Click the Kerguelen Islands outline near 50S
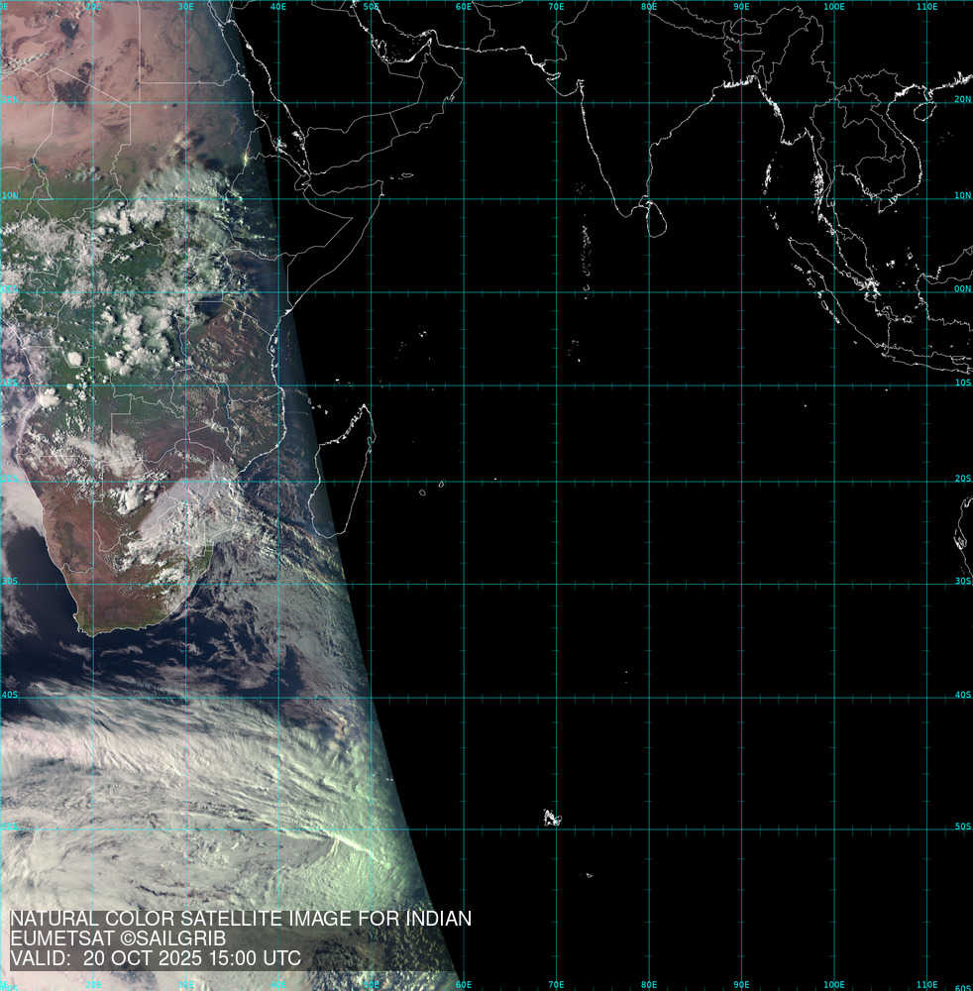The height and width of the screenshot is (991, 973). [551, 818]
